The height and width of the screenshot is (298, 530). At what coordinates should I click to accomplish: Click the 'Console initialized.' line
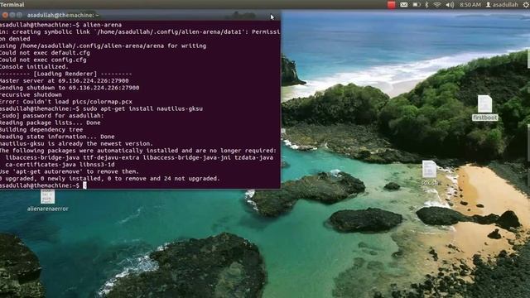tap(34, 66)
